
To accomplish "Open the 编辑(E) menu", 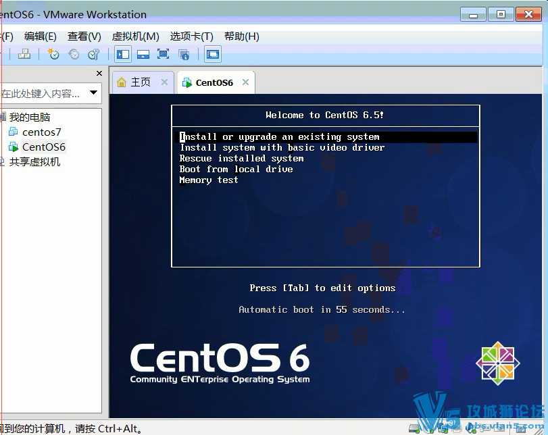I will click(x=40, y=36).
